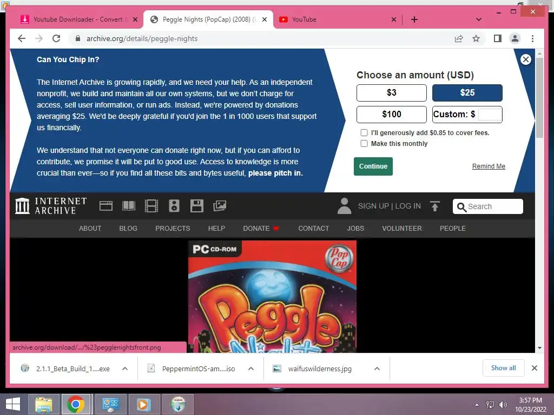
Task: Close the donation banner with X
Action: click(525, 59)
